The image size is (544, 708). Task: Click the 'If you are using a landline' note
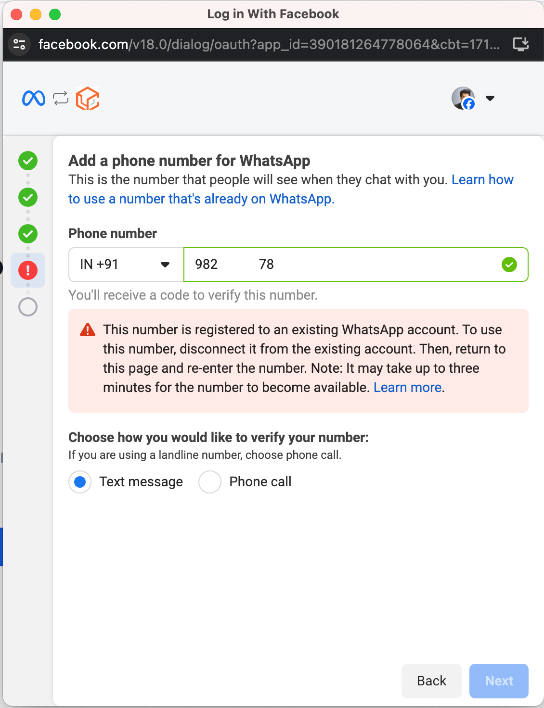point(205,455)
